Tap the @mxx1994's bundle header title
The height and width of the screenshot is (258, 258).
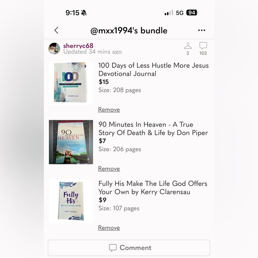[x=129, y=31]
